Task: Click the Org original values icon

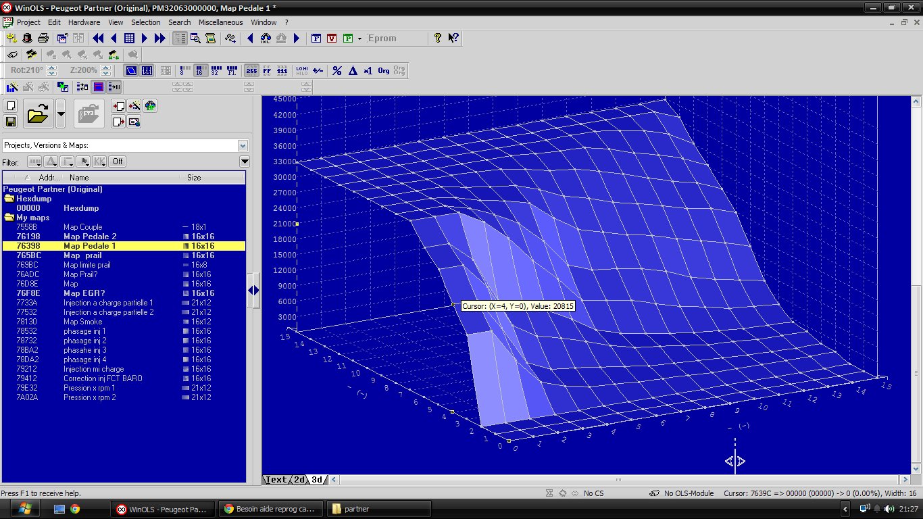Action: 383,70
